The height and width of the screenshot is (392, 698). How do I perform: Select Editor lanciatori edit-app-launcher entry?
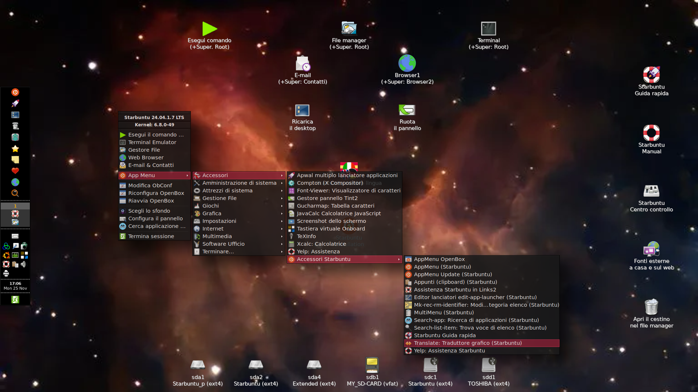pyautogui.click(x=482, y=297)
